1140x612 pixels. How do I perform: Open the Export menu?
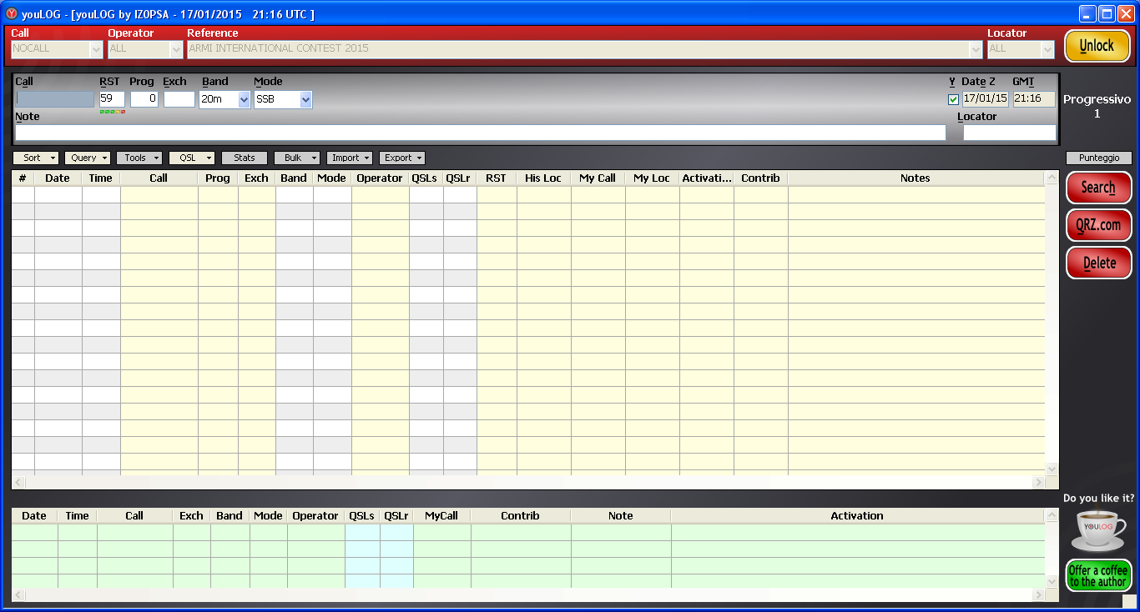coord(402,158)
